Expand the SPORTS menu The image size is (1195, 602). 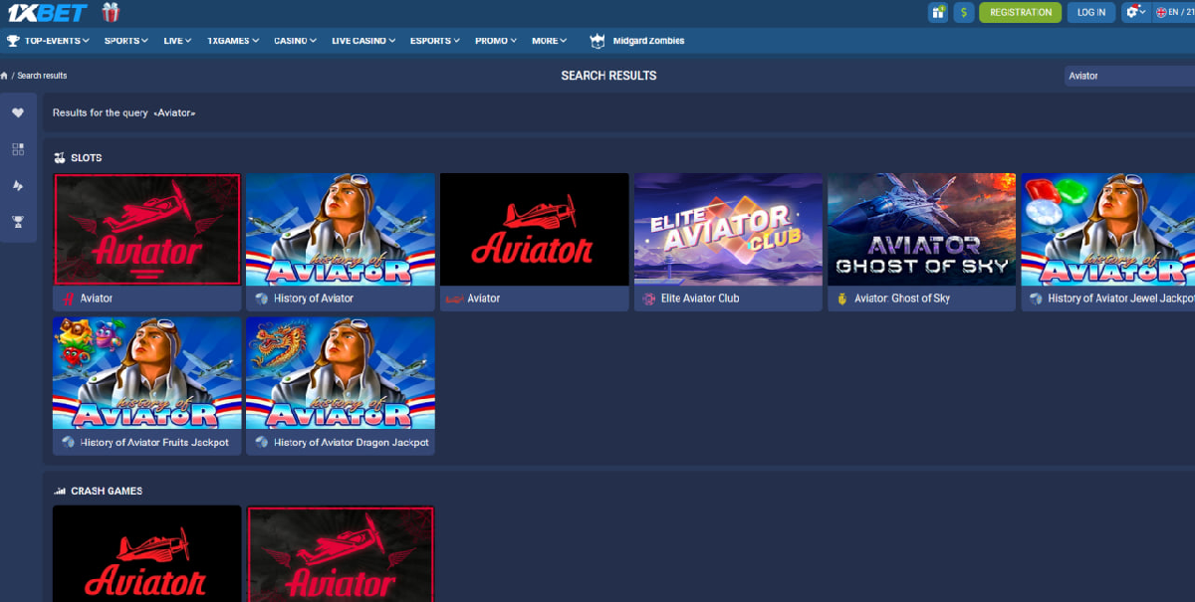[126, 41]
